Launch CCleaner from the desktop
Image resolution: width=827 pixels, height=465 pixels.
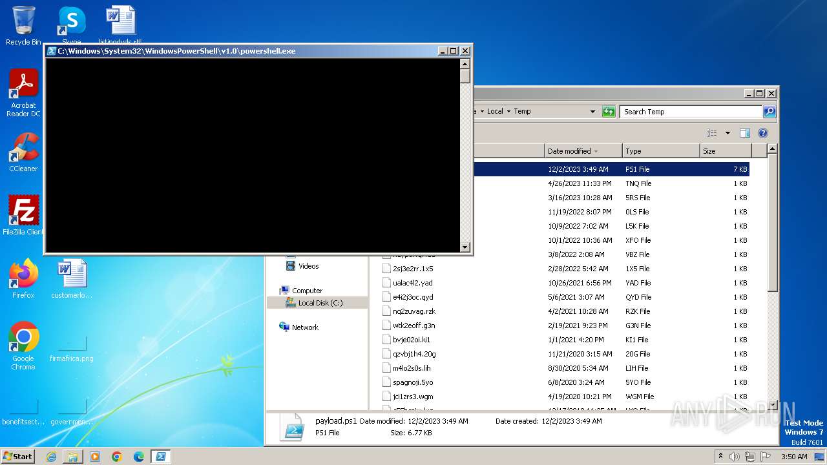tap(23, 152)
